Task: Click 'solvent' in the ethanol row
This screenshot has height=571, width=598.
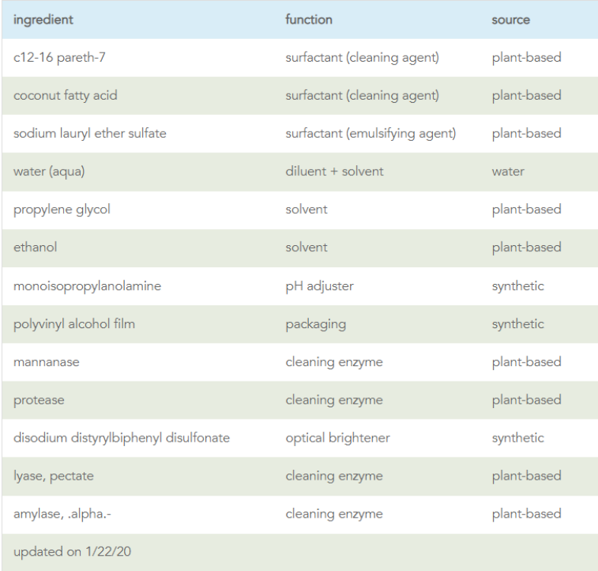Action: coord(307,247)
